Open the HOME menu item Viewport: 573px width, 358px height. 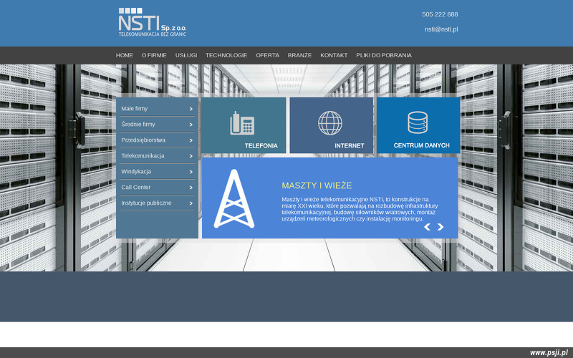(124, 55)
